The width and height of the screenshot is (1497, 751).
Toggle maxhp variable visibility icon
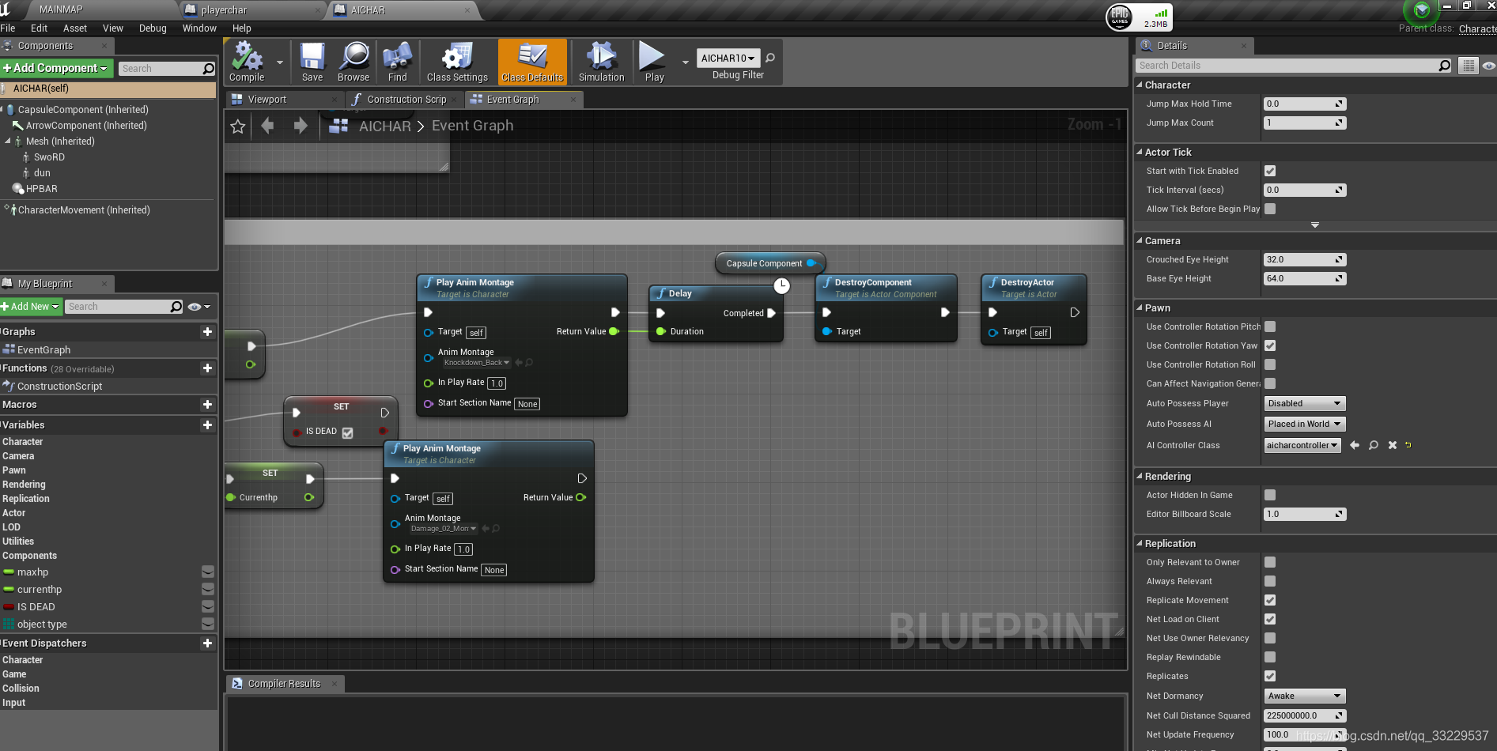click(208, 572)
